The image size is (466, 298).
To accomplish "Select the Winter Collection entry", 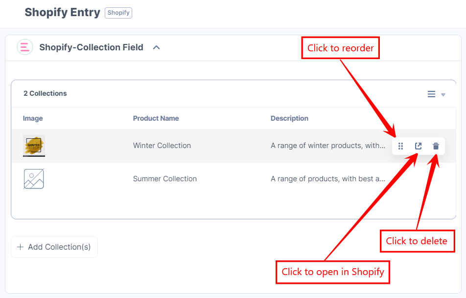I will [x=162, y=146].
